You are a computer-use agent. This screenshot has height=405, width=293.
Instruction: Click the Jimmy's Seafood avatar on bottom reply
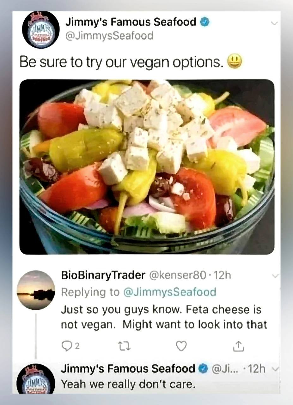click(36, 379)
